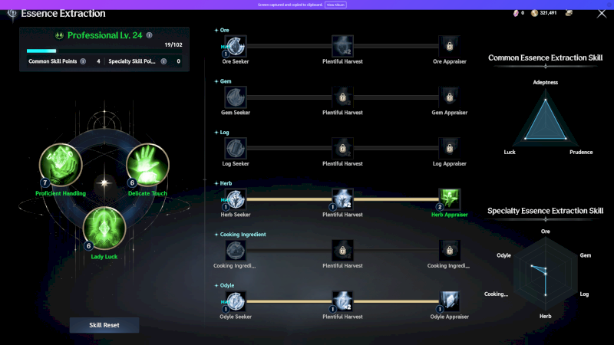The height and width of the screenshot is (345, 614).
Task: Click the locked Ore Appraiser skill
Action: click(450, 46)
